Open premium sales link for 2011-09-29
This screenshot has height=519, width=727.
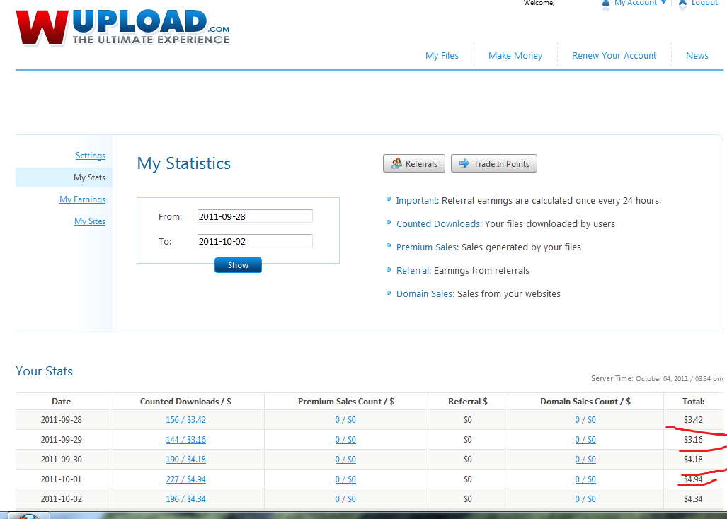coord(345,440)
